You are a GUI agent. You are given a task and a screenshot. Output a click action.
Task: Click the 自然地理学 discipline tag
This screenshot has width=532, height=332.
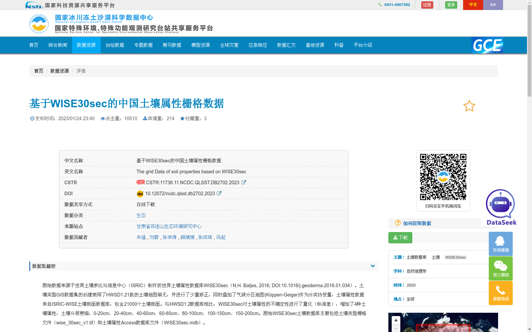tap(417, 271)
